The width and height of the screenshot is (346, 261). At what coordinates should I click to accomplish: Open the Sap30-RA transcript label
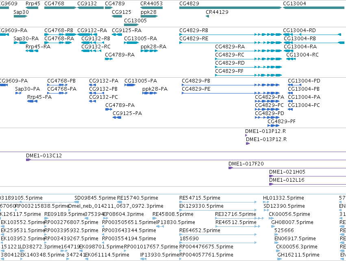click(26, 38)
